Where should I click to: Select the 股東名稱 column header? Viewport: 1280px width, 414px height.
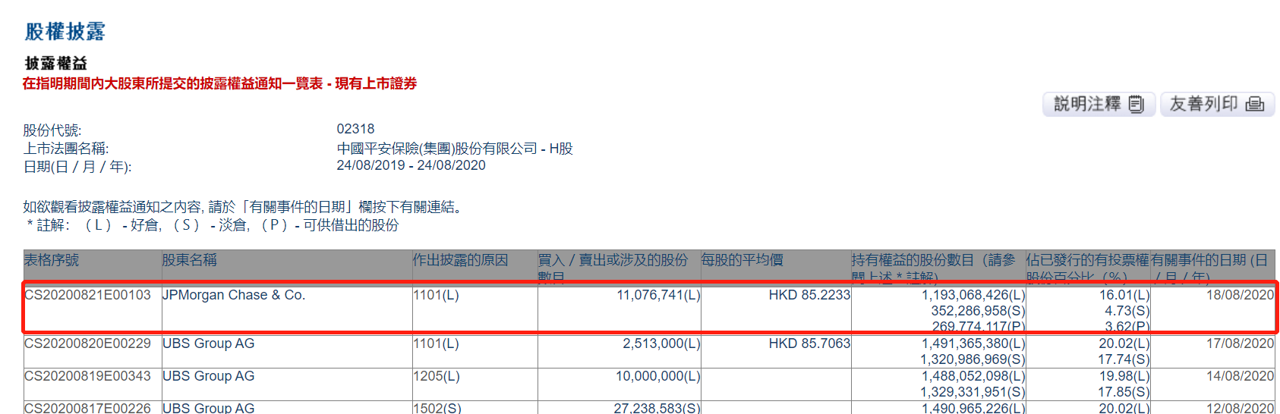click(x=190, y=260)
